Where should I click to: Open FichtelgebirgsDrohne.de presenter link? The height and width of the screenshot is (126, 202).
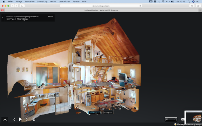[27, 17]
